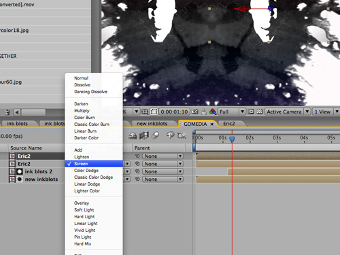Click the trash can icon in project panel

pos(7,112)
